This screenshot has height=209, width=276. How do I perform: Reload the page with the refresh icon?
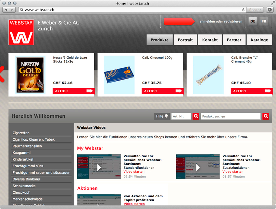pos(243,10)
